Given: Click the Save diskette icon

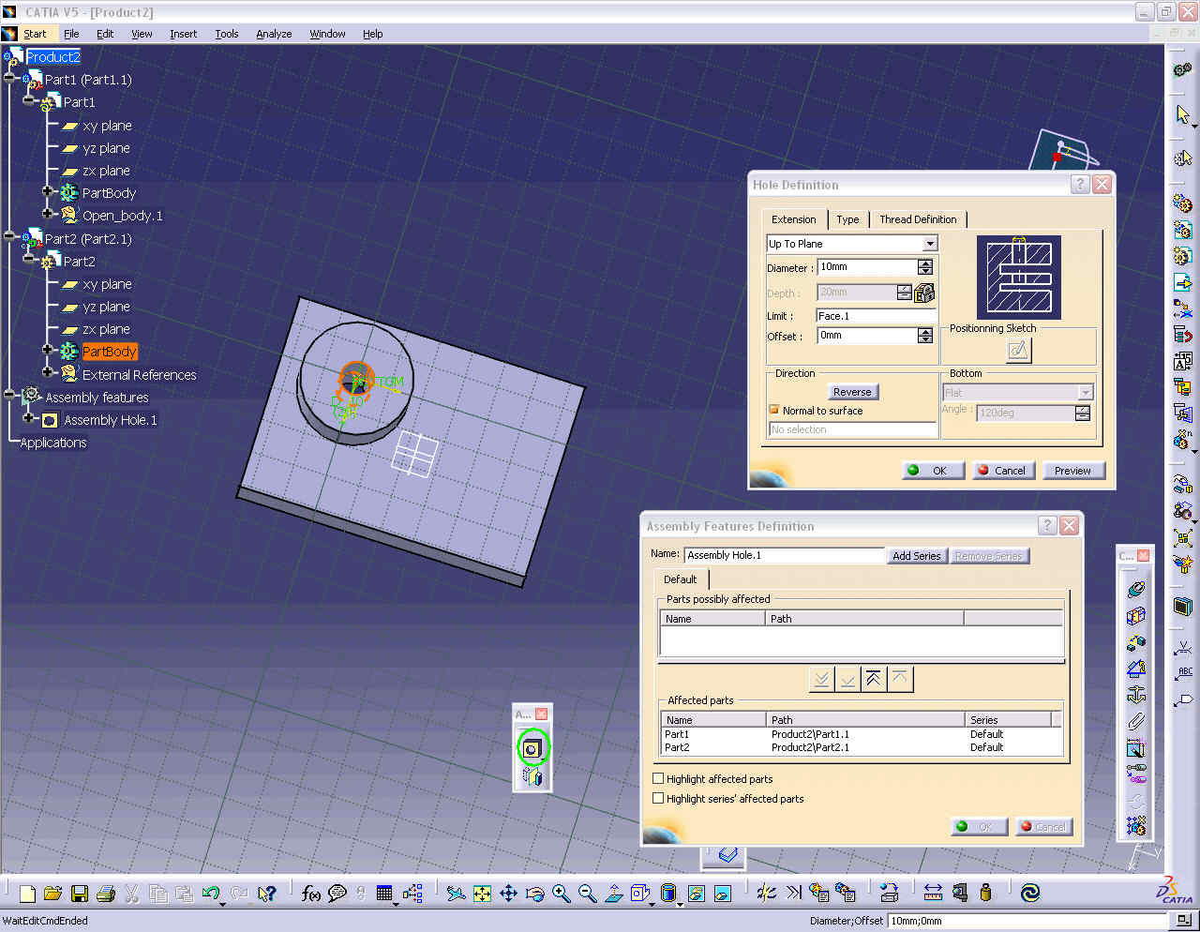Looking at the screenshot, I should (x=79, y=894).
